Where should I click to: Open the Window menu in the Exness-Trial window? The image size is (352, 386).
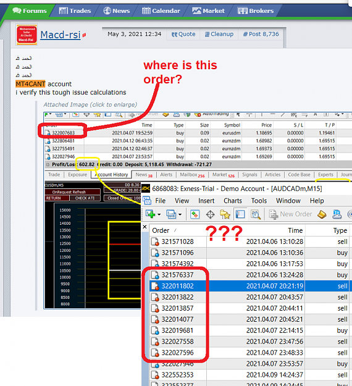pyautogui.click(x=288, y=201)
